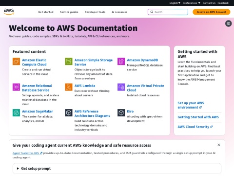Open Amazon Elastic Compute Cloud link
The width and height of the screenshot is (234, 176).
tap(34, 62)
